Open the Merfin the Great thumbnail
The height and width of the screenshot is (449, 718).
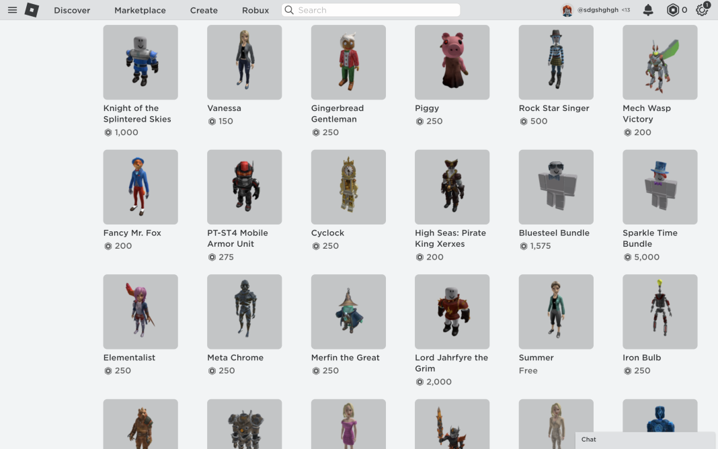(348, 312)
